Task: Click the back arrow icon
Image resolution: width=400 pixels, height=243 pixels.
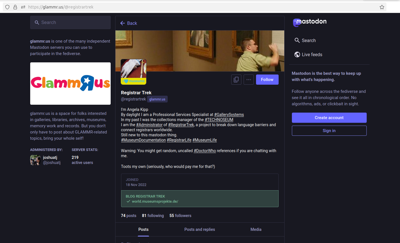Action: (x=123, y=23)
